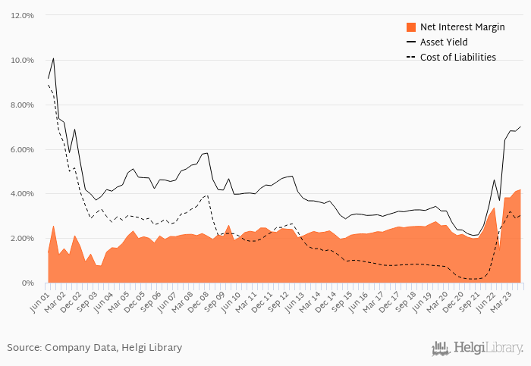Select the Dec 08 x-axis label
Viewport: 531px width, 366px height.
(x=199, y=302)
